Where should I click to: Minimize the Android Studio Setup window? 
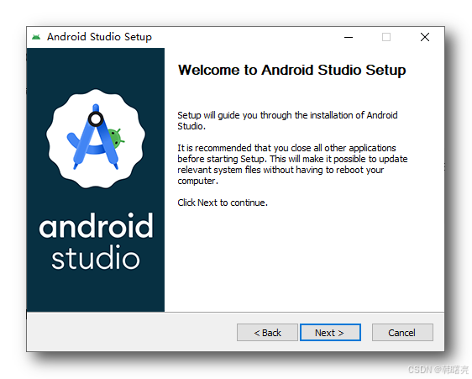(x=349, y=37)
